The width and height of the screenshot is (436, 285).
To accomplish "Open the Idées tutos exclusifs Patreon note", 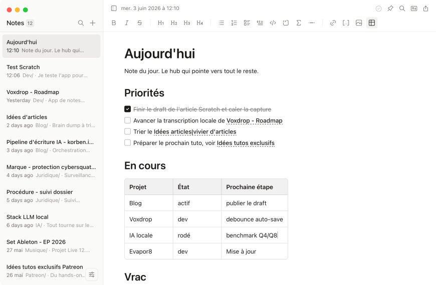I will [x=52, y=271].
